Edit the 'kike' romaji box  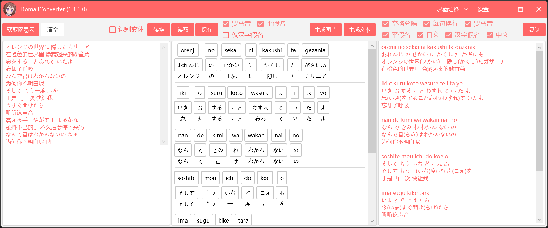tap(223, 220)
